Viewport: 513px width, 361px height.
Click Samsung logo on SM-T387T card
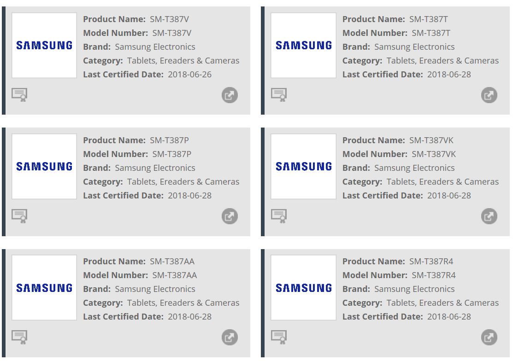[x=303, y=45]
